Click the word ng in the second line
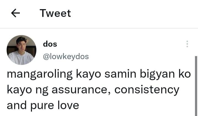Screen dimensions: 198x116 (42, 91)
